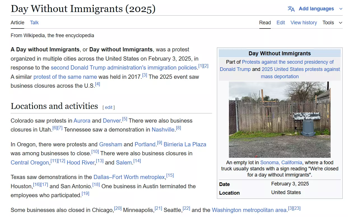The width and height of the screenshot is (348, 217).
Task: Open the Birrieria La Plaza link
Action: pyautogui.click(x=185, y=144)
